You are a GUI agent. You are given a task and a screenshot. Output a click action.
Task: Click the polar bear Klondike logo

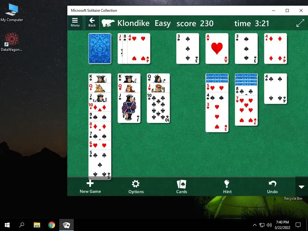pyautogui.click(x=108, y=23)
